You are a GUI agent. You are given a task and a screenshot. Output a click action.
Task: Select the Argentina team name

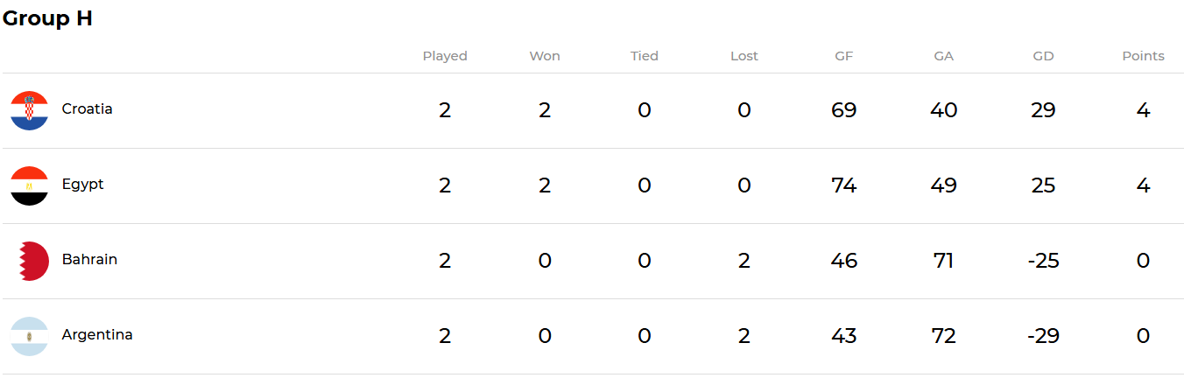[x=97, y=335]
